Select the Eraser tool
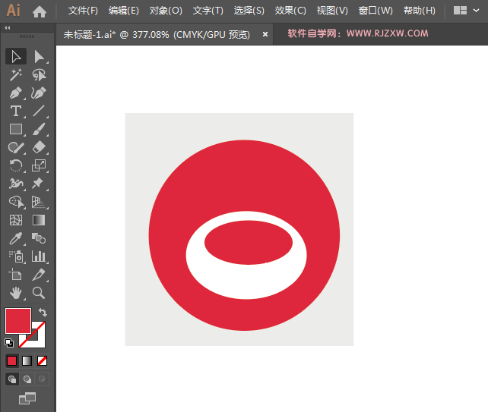The height and width of the screenshot is (412, 488). pos(40,147)
